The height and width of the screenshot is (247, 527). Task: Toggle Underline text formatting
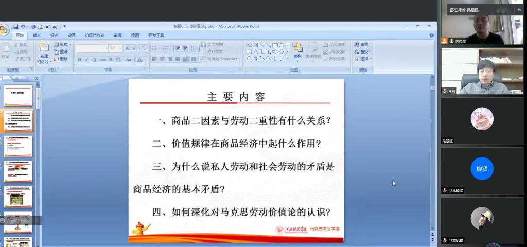coord(95,60)
